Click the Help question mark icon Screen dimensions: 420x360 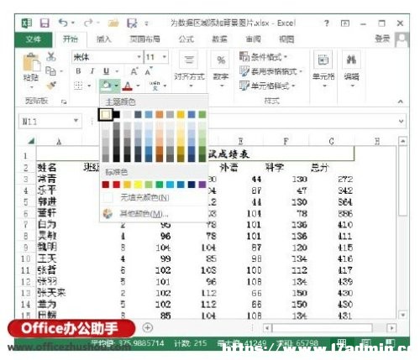point(327,23)
